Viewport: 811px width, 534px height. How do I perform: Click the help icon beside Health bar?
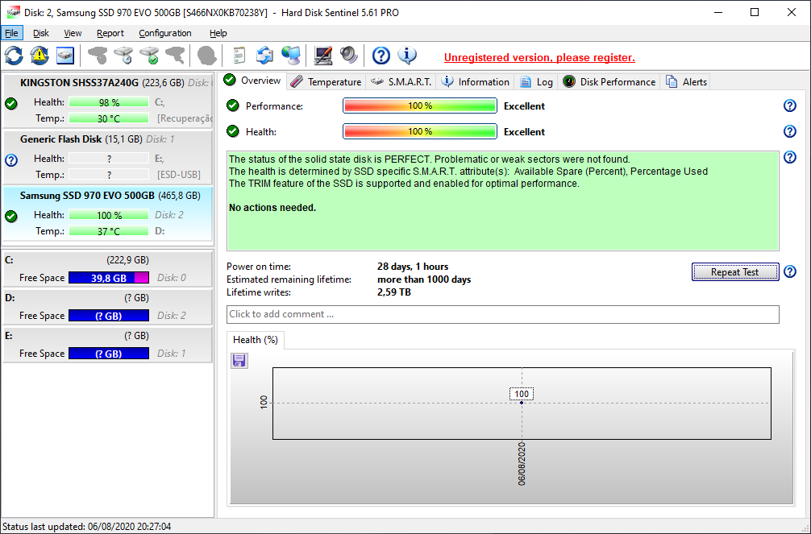coord(790,131)
